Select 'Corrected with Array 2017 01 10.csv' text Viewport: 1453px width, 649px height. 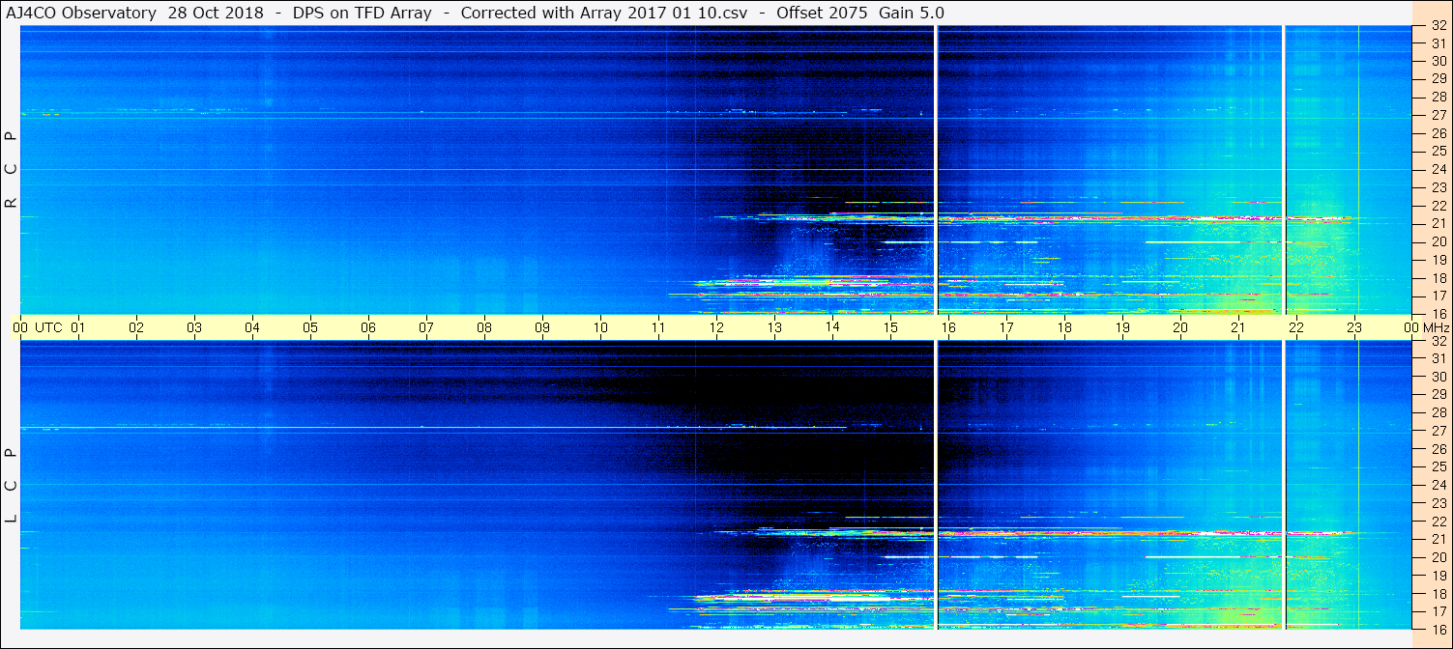pos(604,13)
